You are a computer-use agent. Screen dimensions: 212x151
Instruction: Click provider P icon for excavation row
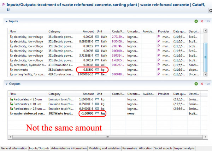pyautogui.click(x=159, y=65)
